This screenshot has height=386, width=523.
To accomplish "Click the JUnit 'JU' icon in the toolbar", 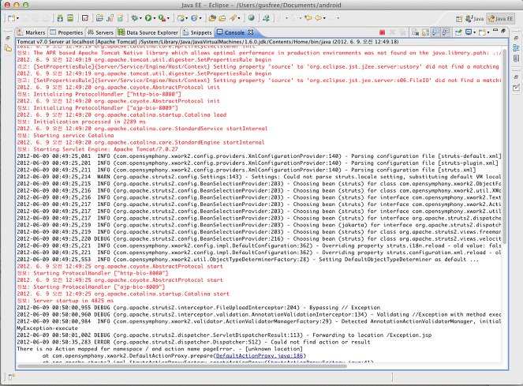I will tap(110, 18).
